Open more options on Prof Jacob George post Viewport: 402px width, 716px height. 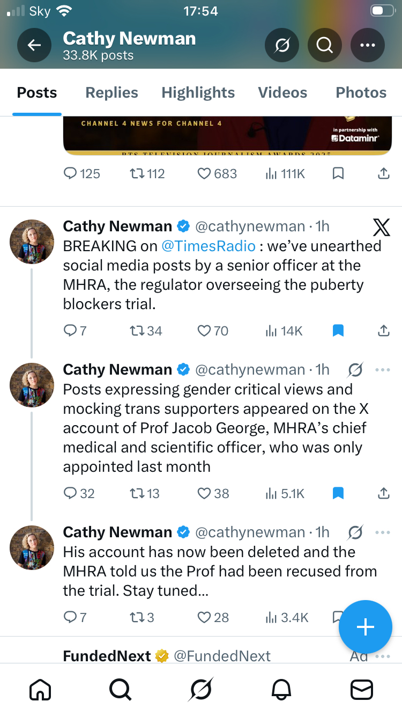coord(383,370)
